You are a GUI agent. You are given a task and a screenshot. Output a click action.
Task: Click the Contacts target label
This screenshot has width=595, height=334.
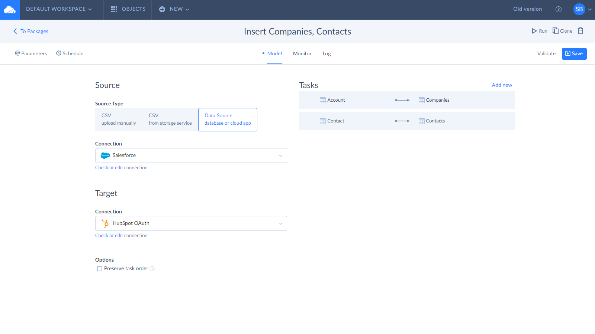pyautogui.click(x=435, y=121)
